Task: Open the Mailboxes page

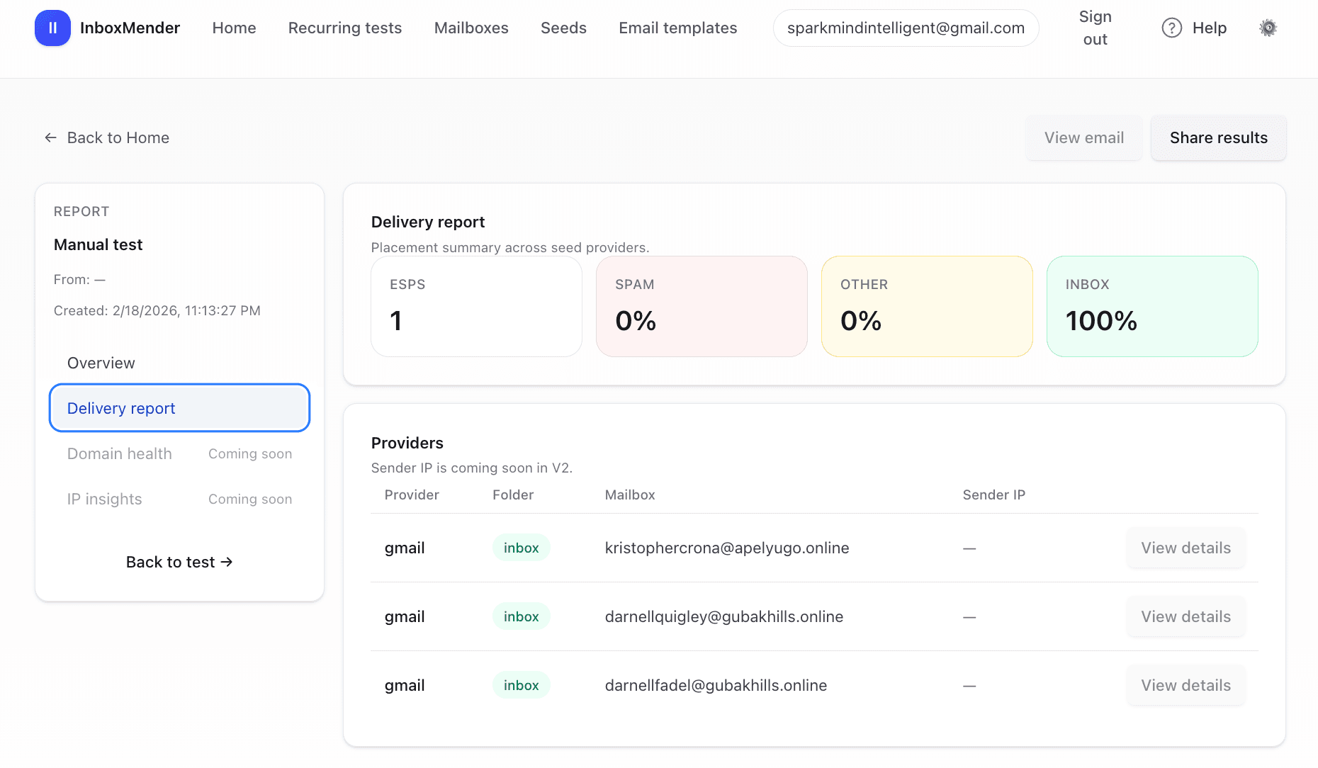Action: click(471, 28)
